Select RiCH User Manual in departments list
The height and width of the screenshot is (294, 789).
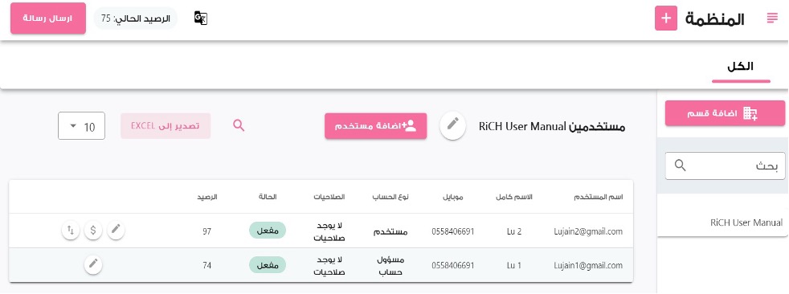746,223
